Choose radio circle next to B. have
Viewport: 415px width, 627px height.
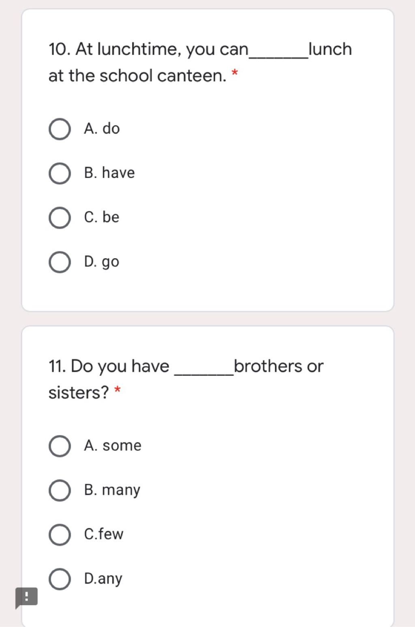pos(60,173)
